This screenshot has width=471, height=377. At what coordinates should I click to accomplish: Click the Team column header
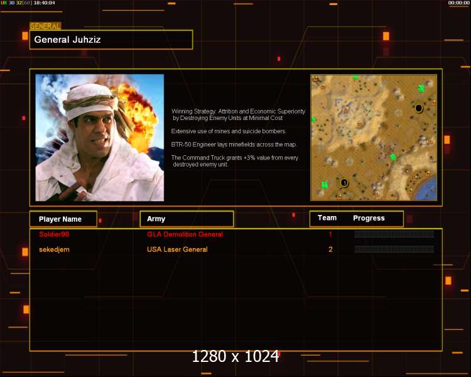(x=327, y=218)
